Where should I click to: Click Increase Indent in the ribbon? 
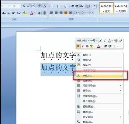[x=77, y=6]
